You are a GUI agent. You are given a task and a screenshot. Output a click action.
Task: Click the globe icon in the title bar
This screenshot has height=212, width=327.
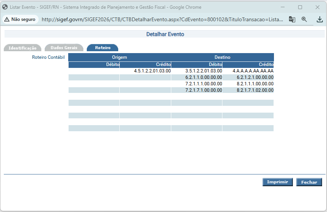(5, 7)
